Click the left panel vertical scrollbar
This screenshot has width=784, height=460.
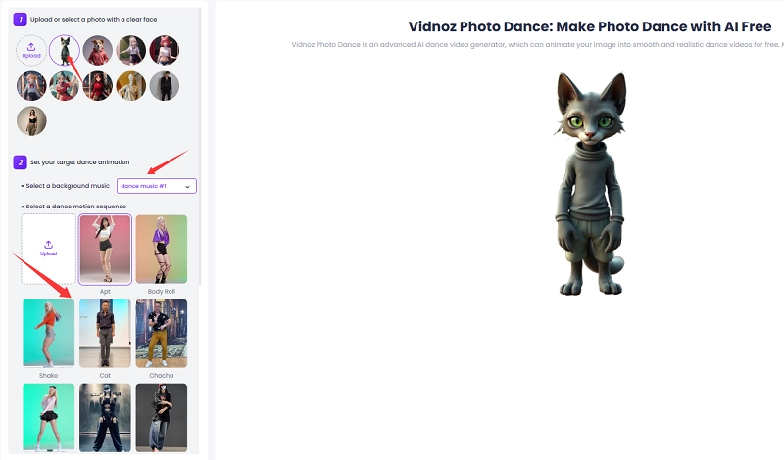pyautogui.click(x=200, y=145)
